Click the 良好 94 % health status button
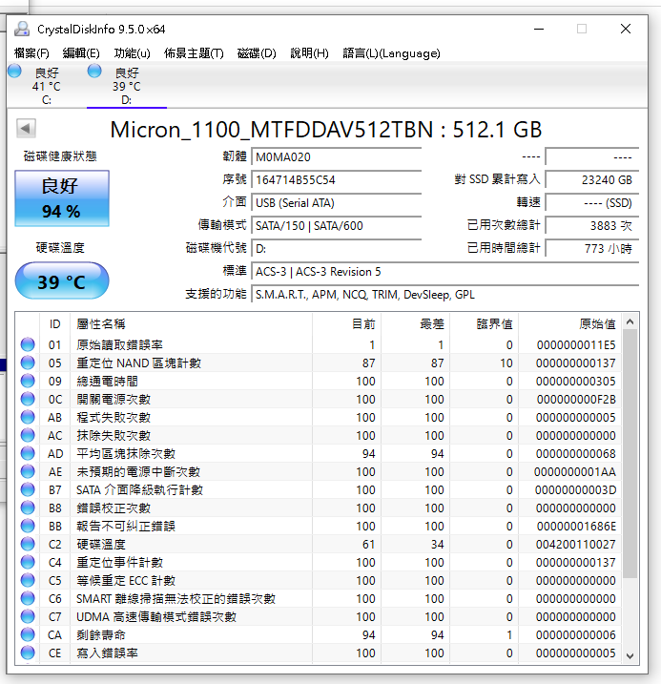Image resolution: width=661 pixels, height=684 pixels. click(x=62, y=198)
